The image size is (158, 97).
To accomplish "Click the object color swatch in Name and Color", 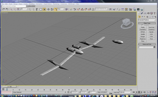I will [154, 47].
